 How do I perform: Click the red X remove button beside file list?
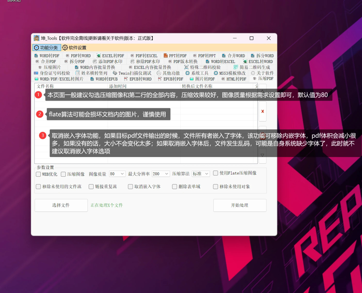click(x=263, y=111)
